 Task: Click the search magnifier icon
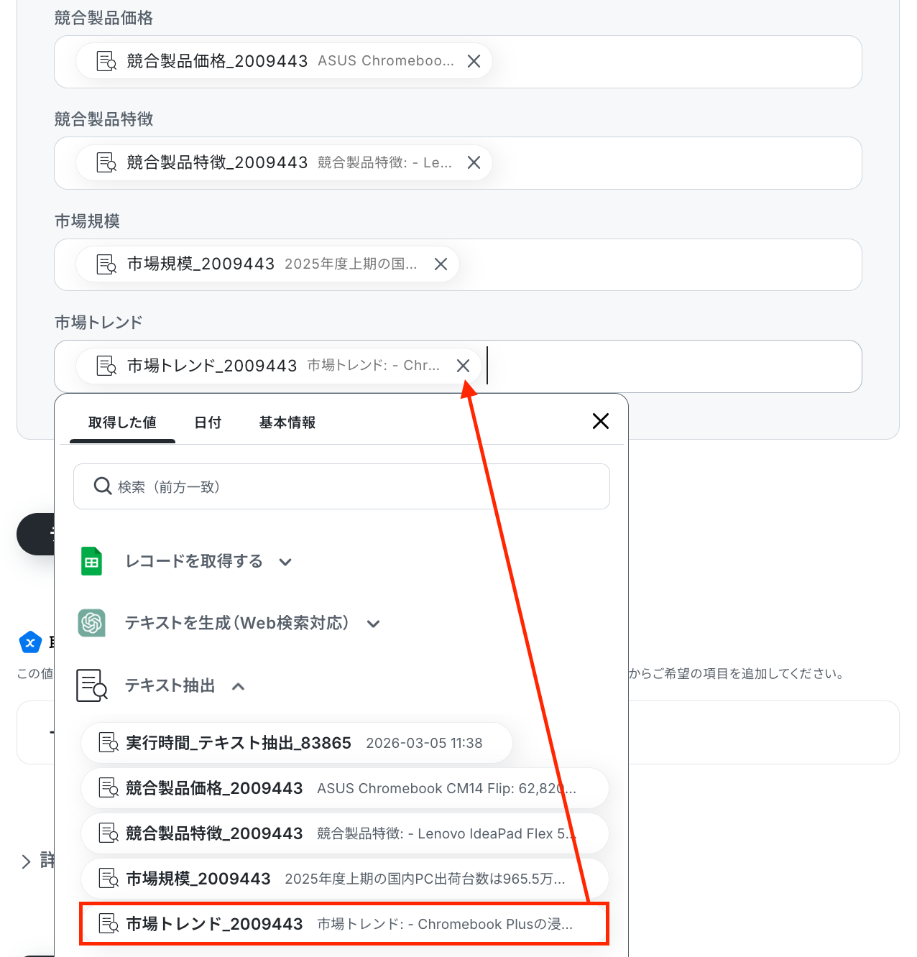(x=103, y=486)
